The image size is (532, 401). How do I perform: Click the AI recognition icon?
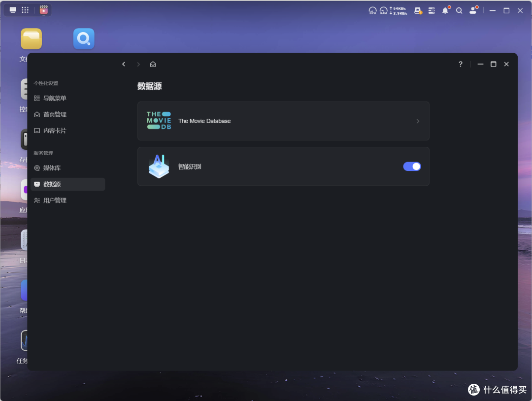(x=159, y=166)
